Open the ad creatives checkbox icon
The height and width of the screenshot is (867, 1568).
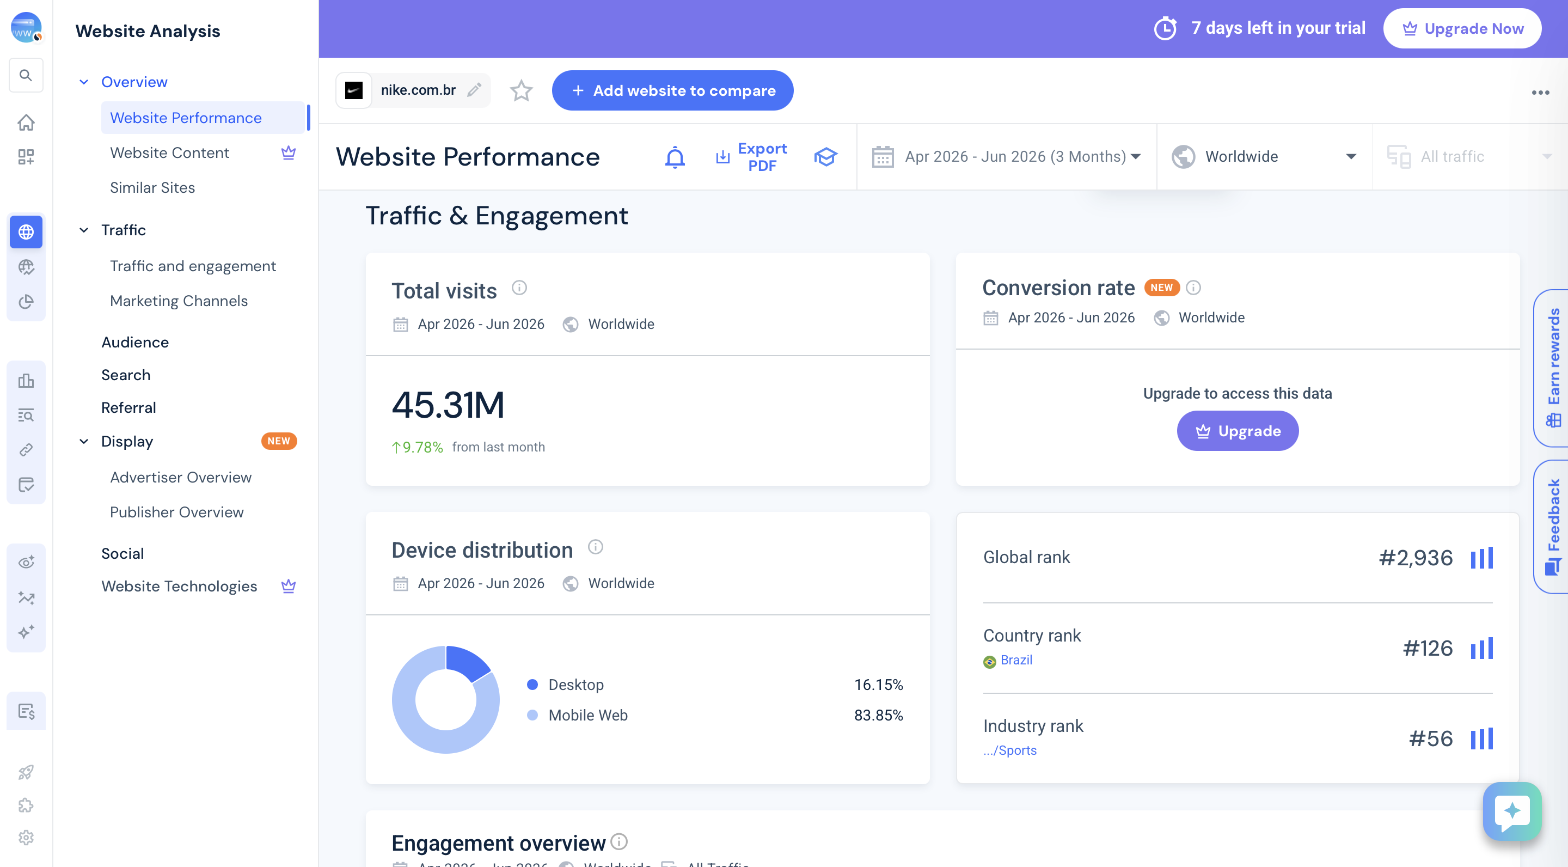[x=26, y=485]
